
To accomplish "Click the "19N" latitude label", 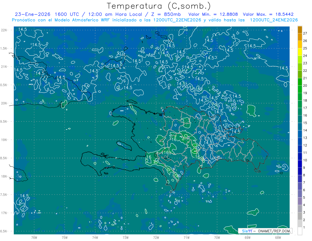I will (4, 140).
